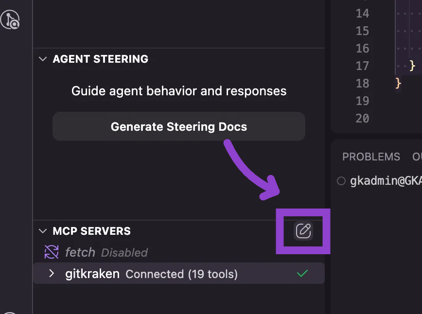The image size is (422, 314).
Task: Click line number 17 in the gutter
Action: [x=362, y=66]
